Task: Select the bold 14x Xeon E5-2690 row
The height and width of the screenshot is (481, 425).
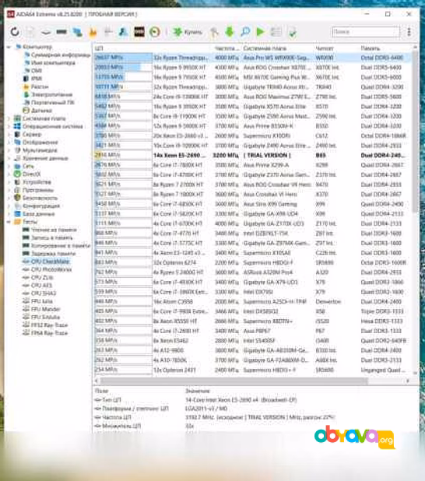Action: tap(251, 155)
